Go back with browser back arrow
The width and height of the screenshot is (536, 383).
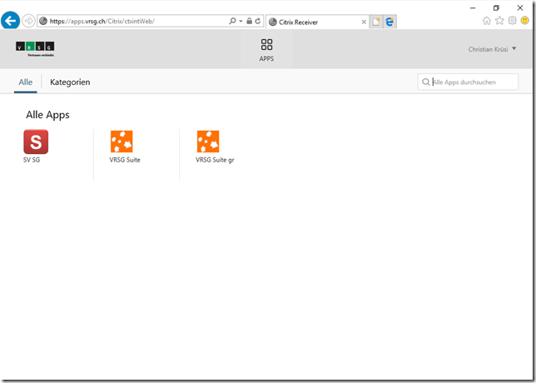[11, 21]
